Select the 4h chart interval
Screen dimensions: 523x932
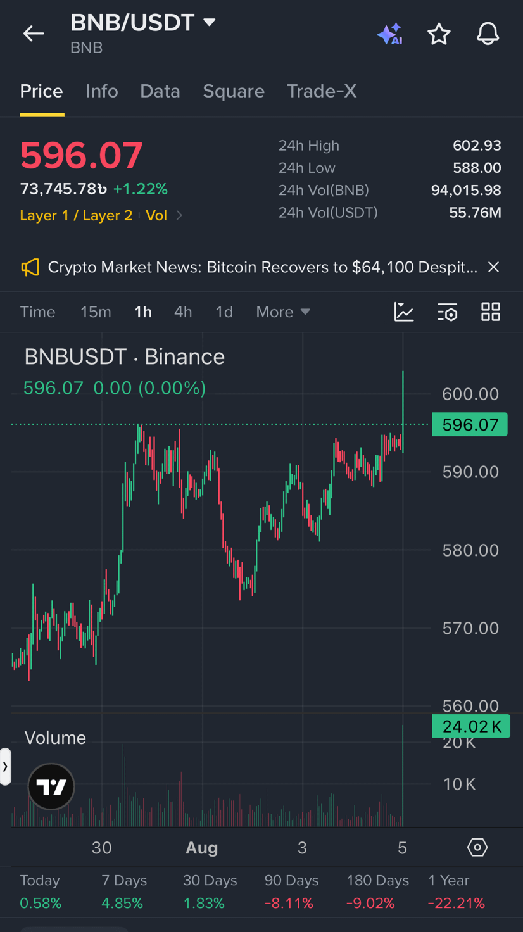tap(183, 312)
